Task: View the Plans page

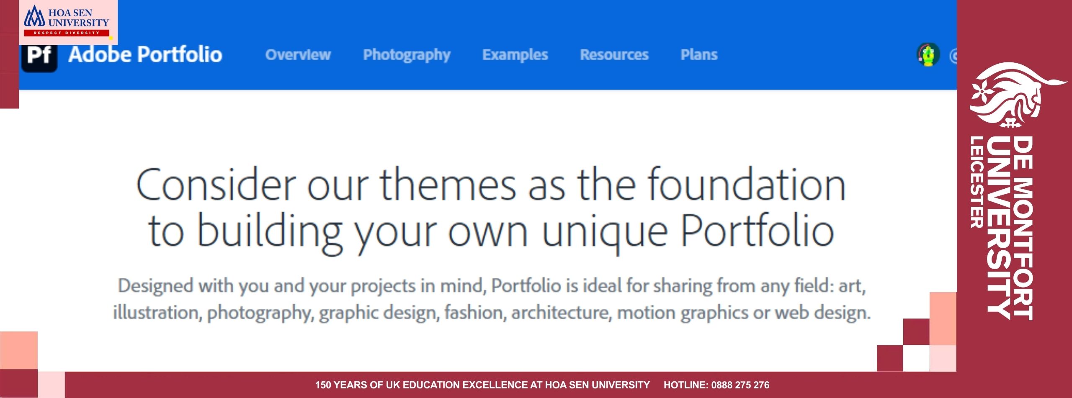Action: click(698, 55)
